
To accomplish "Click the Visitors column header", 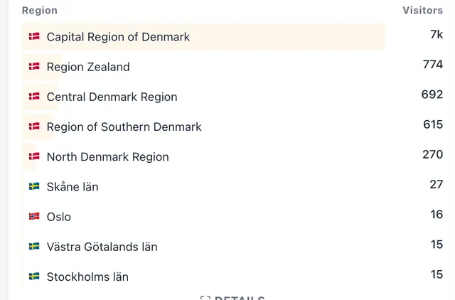I will coord(422,11).
